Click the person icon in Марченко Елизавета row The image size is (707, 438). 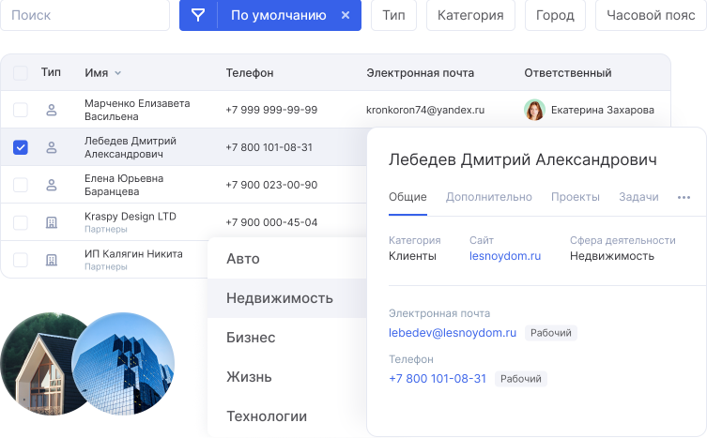tap(52, 110)
